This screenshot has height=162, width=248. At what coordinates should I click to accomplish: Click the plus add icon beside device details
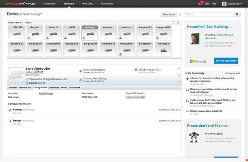tap(178, 75)
